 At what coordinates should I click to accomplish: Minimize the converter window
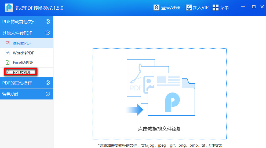coord(243,7)
